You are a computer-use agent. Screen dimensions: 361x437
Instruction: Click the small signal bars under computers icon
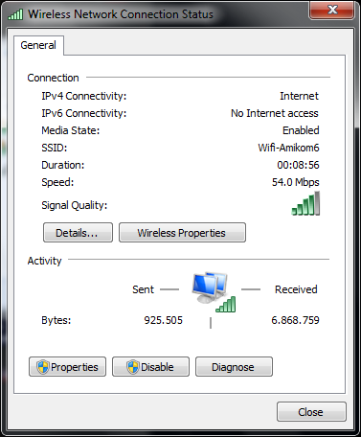pos(226,305)
